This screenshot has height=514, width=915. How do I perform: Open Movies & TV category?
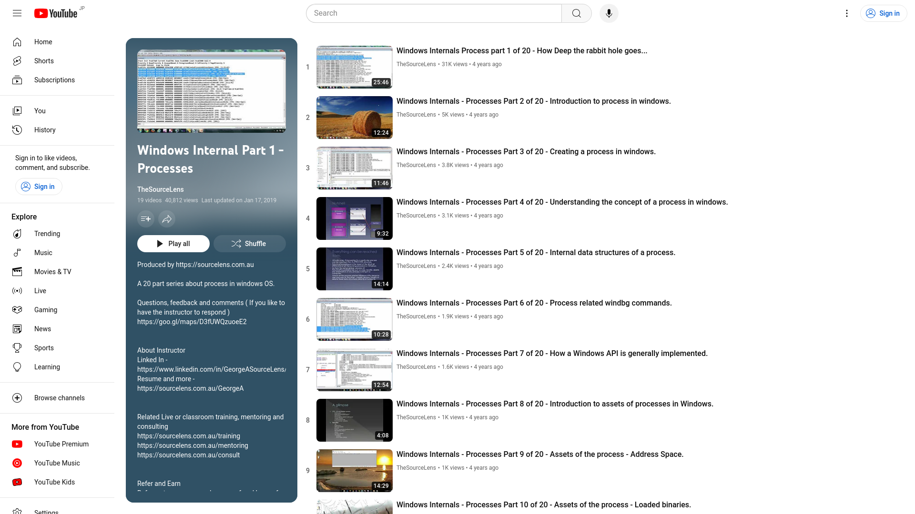pyautogui.click(x=57, y=272)
